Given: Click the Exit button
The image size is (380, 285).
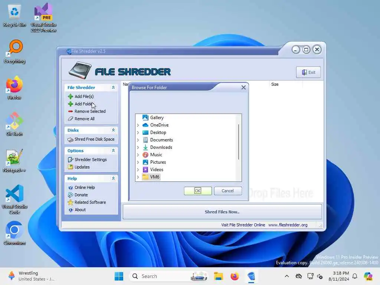Looking at the screenshot, I should pyautogui.click(x=308, y=72).
